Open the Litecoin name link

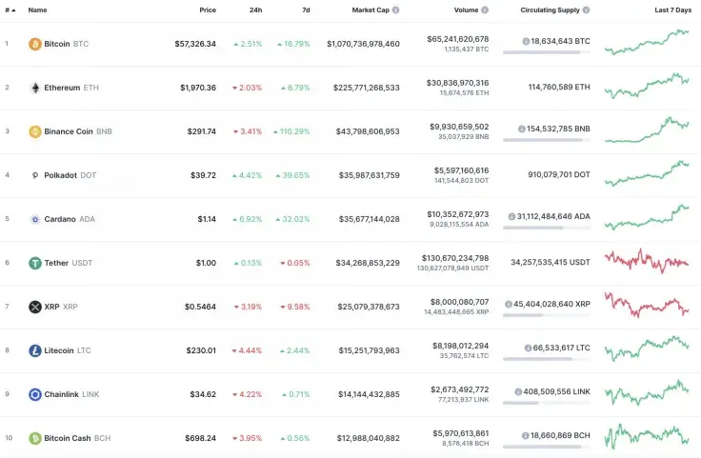[x=58, y=350]
